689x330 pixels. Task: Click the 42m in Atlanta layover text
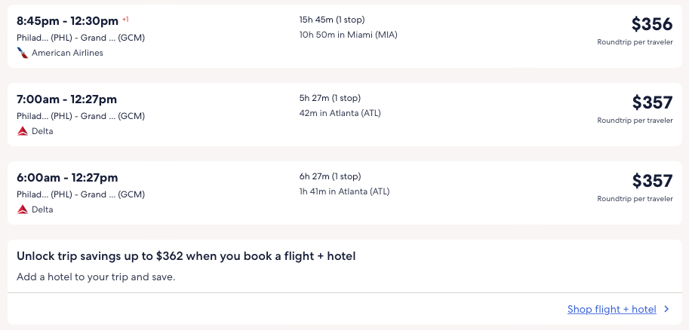click(340, 113)
